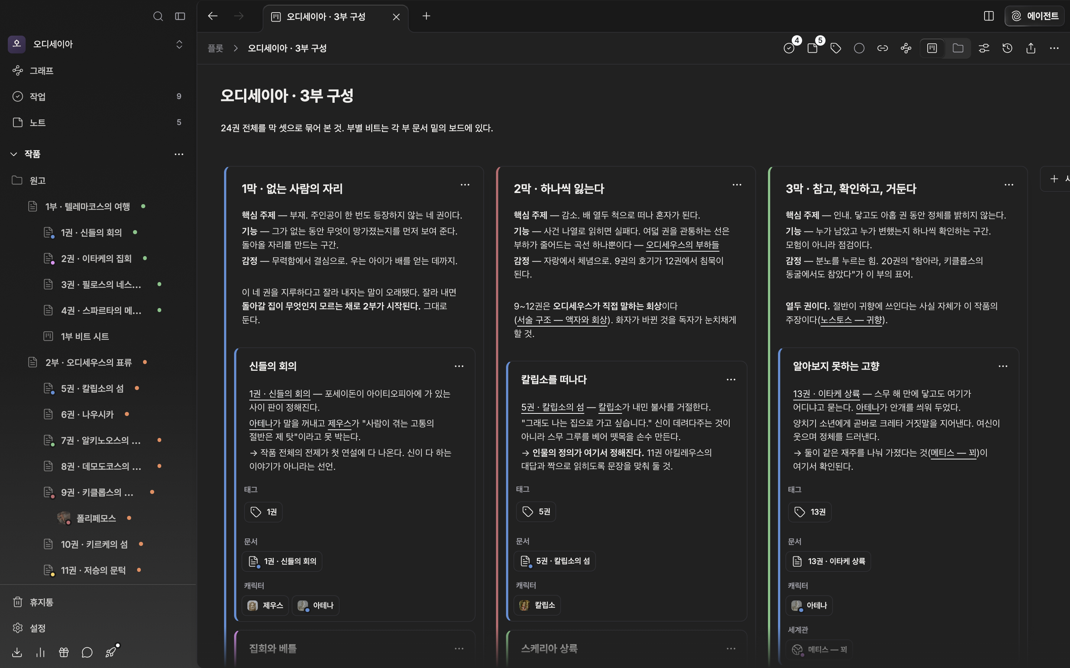Follow the 서술 구조 — 액자와 회상 link
The width and height of the screenshot is (1070, 668).
(x=562, y=320)
